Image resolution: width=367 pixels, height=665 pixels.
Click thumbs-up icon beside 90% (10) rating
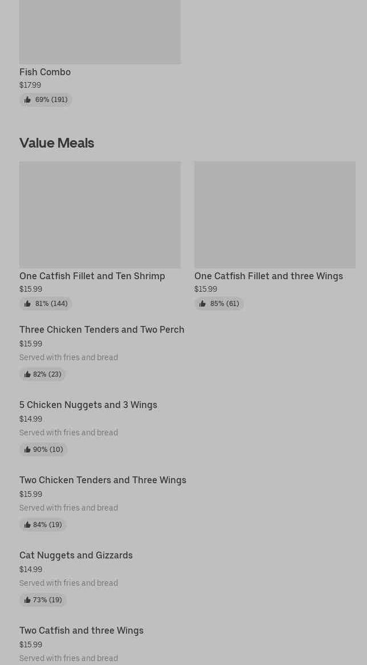tap(27, 450)
